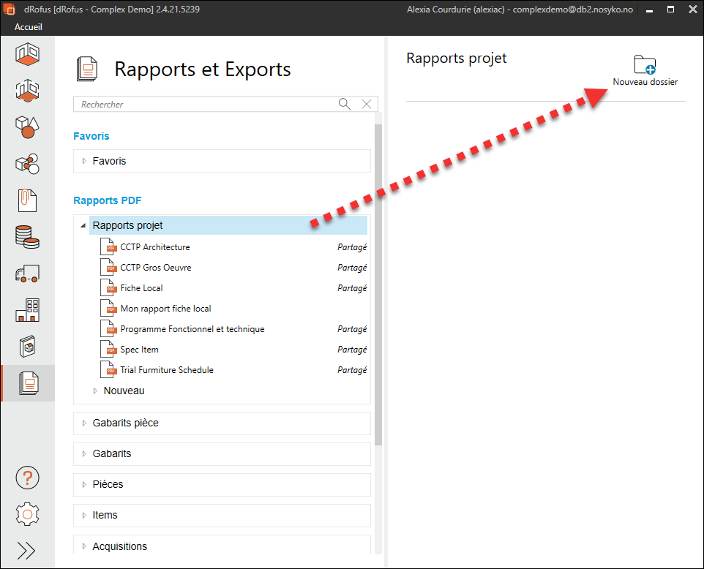Open the Help question mark icon
The height and width of the screenshot is (569, 704).
click(27, 478)
